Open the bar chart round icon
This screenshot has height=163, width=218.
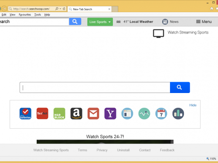[178, 113]
